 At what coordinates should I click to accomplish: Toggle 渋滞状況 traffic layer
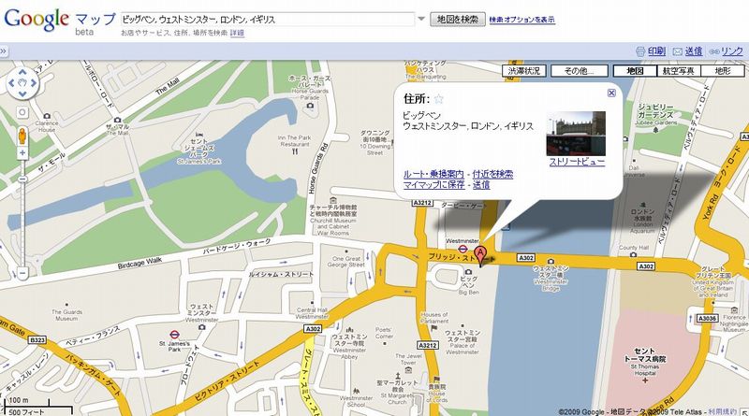(x=524, y=71)
